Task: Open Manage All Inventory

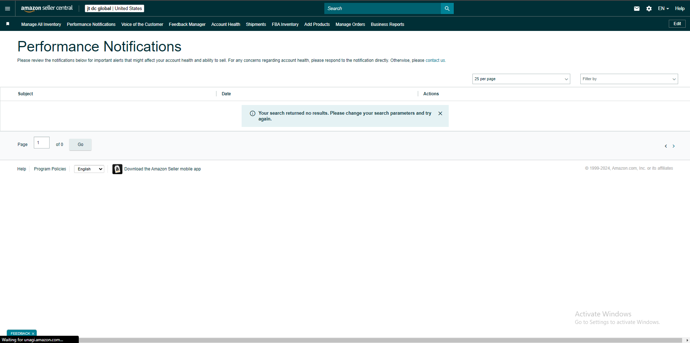Action: (x=41, y=24)
